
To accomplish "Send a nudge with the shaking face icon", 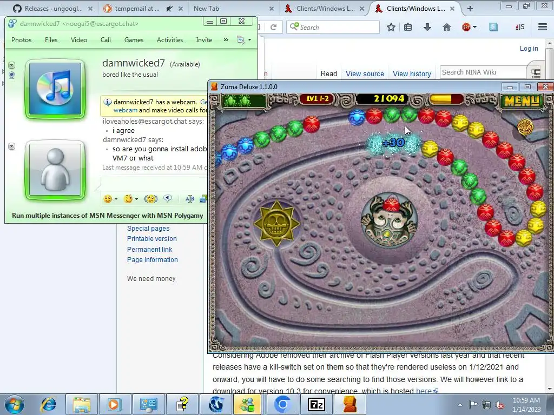I will click(x=151, y=199).
